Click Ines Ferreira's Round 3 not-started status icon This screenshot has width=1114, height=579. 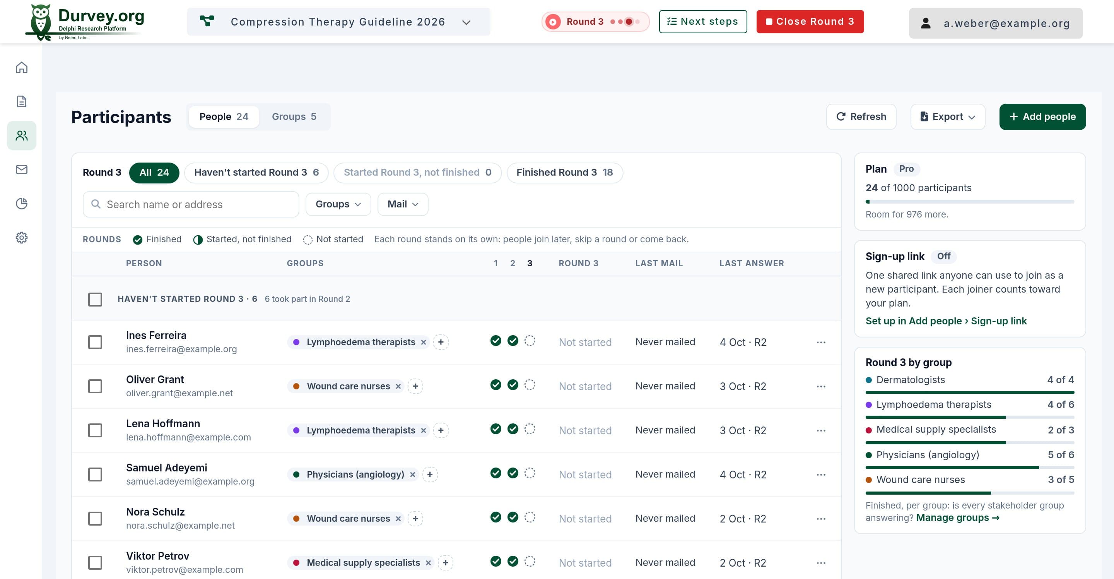click(530, 341)
